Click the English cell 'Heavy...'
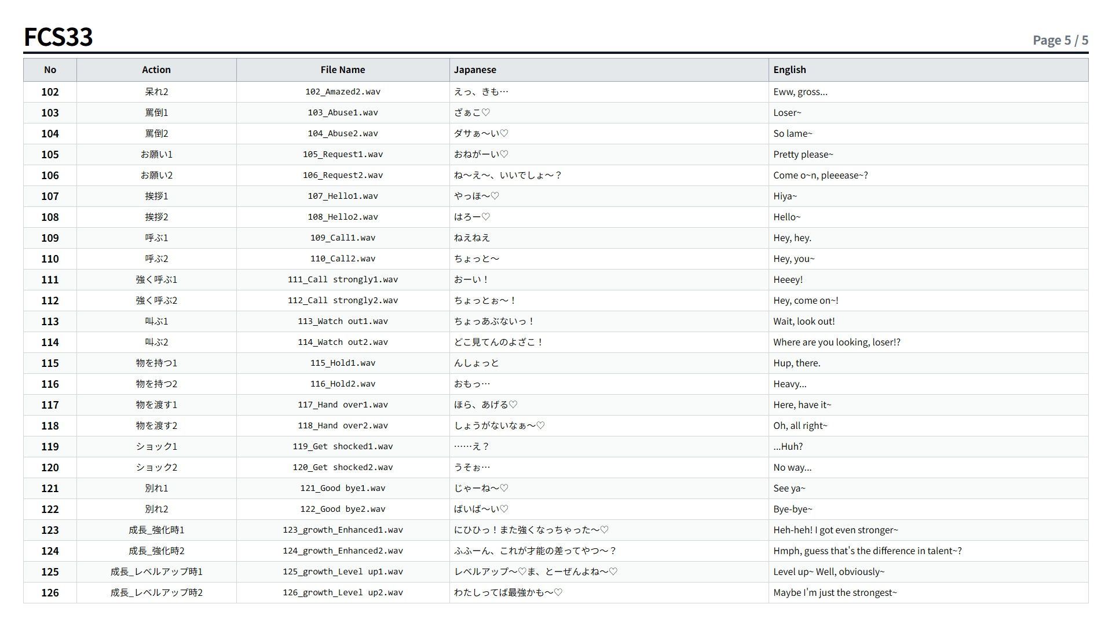This screenshot has height=626, width=1112. (928, 384)
